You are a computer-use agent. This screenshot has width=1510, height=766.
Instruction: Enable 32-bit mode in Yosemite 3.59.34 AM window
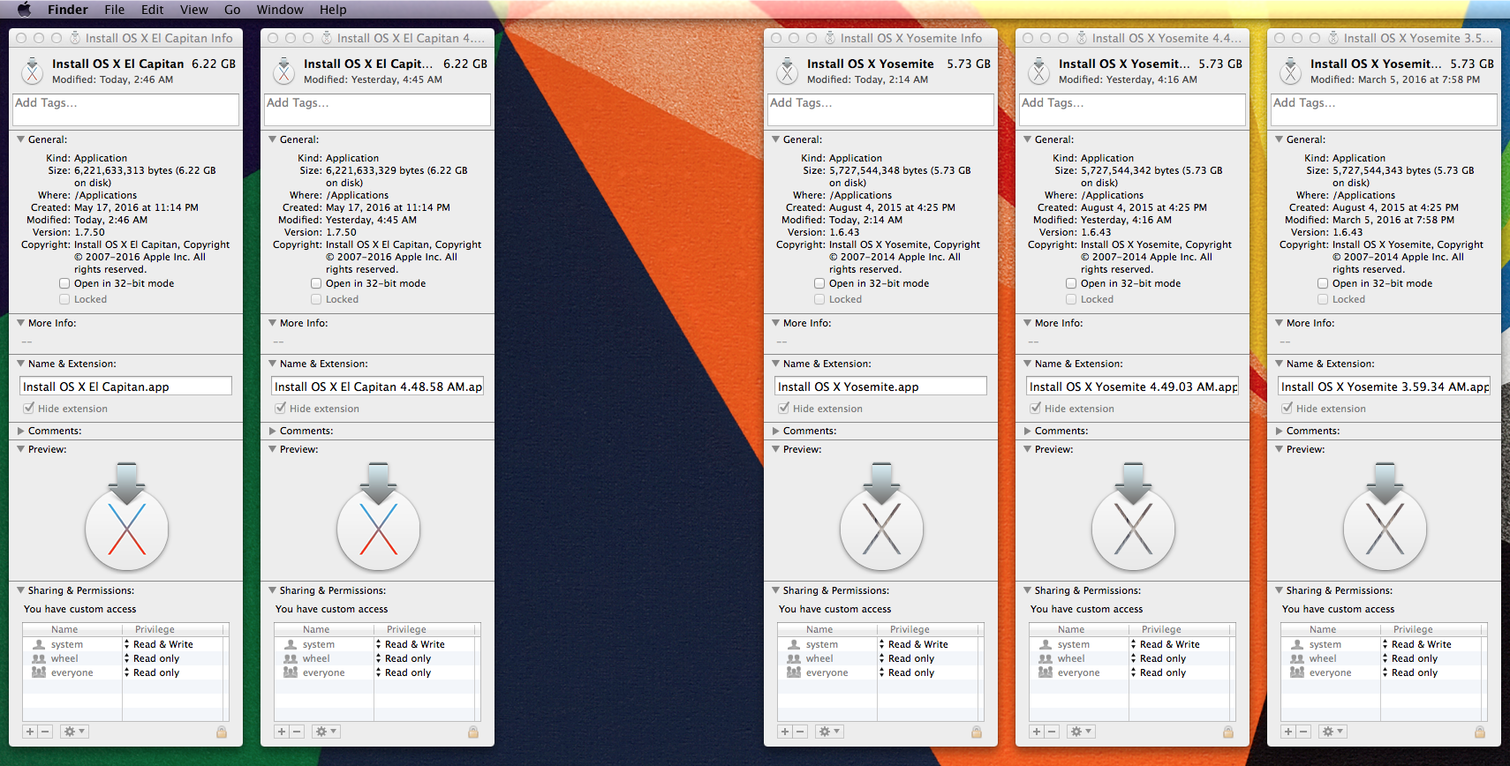(x=1323, y=283)
